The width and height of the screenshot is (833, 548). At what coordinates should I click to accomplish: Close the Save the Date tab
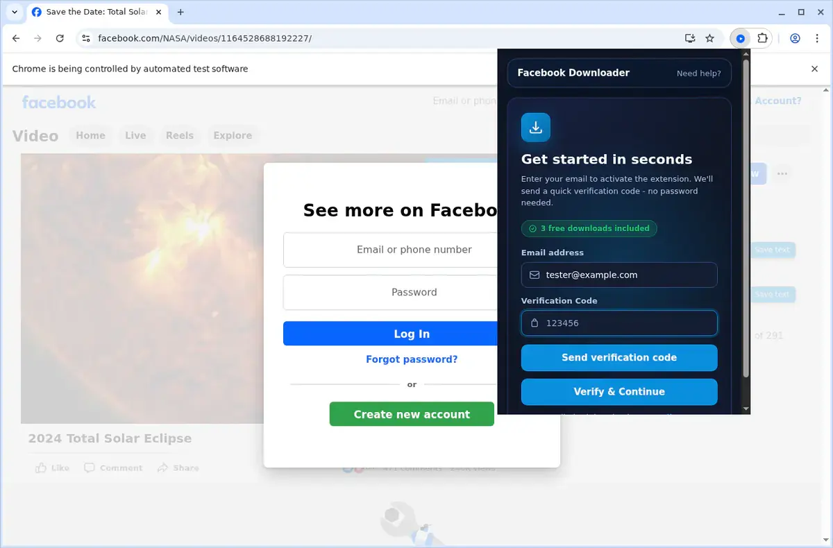tap(159, 12)
